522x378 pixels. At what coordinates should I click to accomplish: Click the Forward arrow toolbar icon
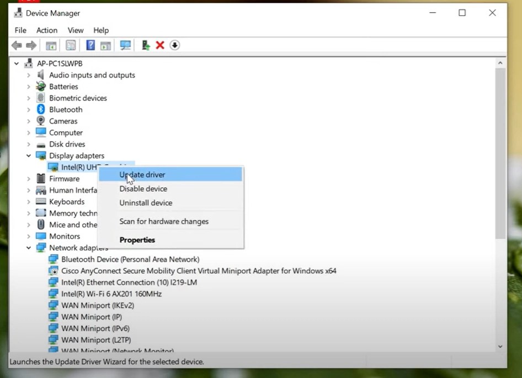pos(31,45)
